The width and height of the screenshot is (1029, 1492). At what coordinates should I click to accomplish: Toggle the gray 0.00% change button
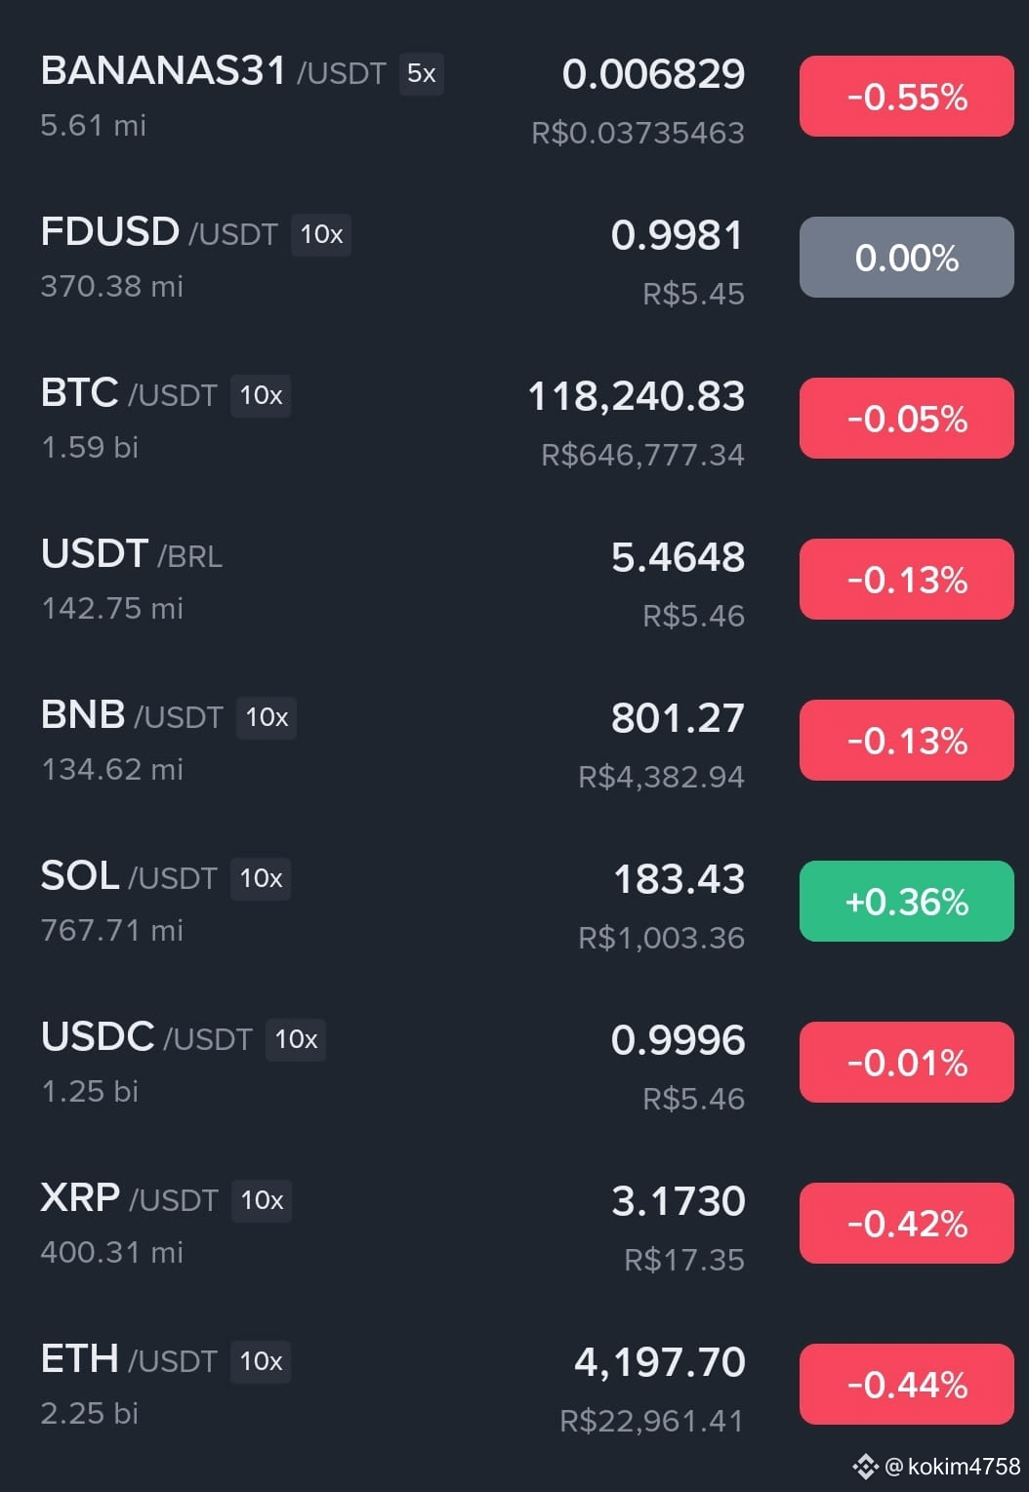[x=907, y=258]
